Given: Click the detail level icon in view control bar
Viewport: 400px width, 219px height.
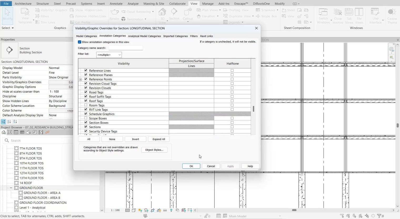Looking at the screenshot, I should pos(127,210).
